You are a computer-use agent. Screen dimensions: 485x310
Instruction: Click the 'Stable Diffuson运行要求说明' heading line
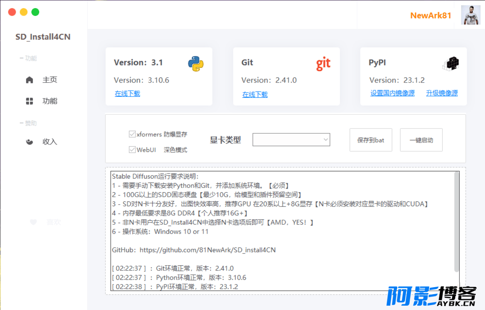pyautogui.click(x=155, y=176)
